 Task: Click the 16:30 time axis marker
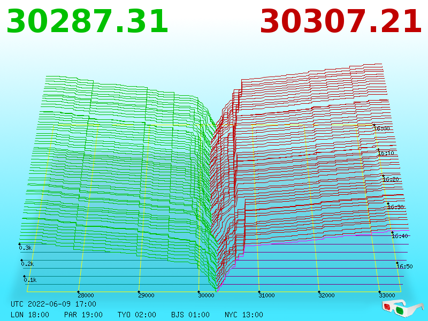click(395, 207)
